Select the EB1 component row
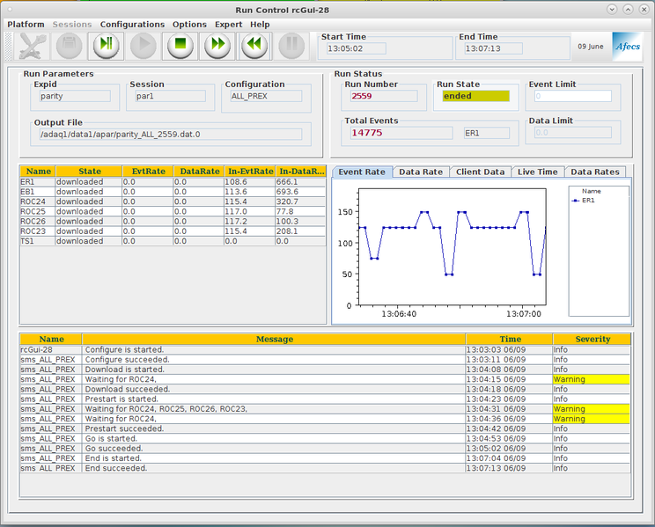This screenshot has height=527, width=655. [x=173, y=192]
